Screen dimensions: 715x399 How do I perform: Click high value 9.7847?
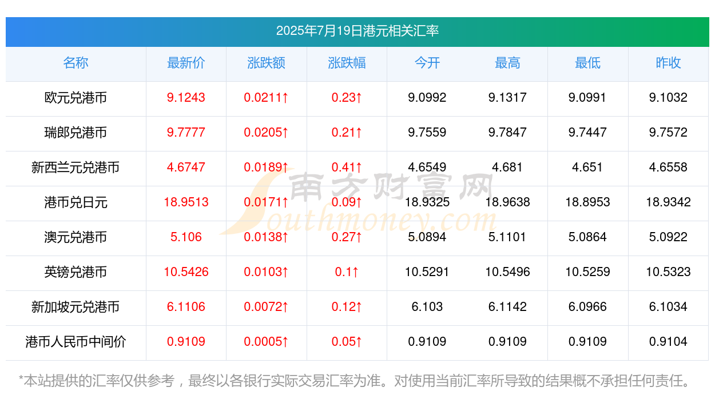[507, 133]
